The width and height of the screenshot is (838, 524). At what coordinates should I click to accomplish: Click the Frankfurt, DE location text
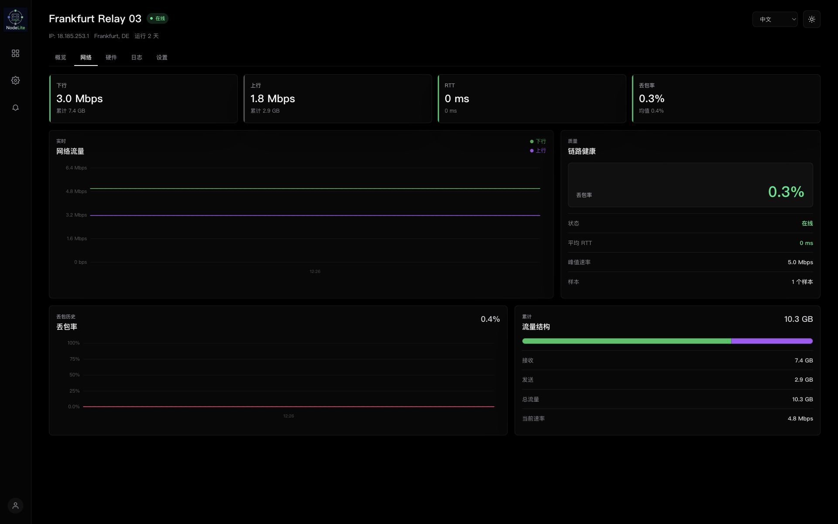point(112,36)
